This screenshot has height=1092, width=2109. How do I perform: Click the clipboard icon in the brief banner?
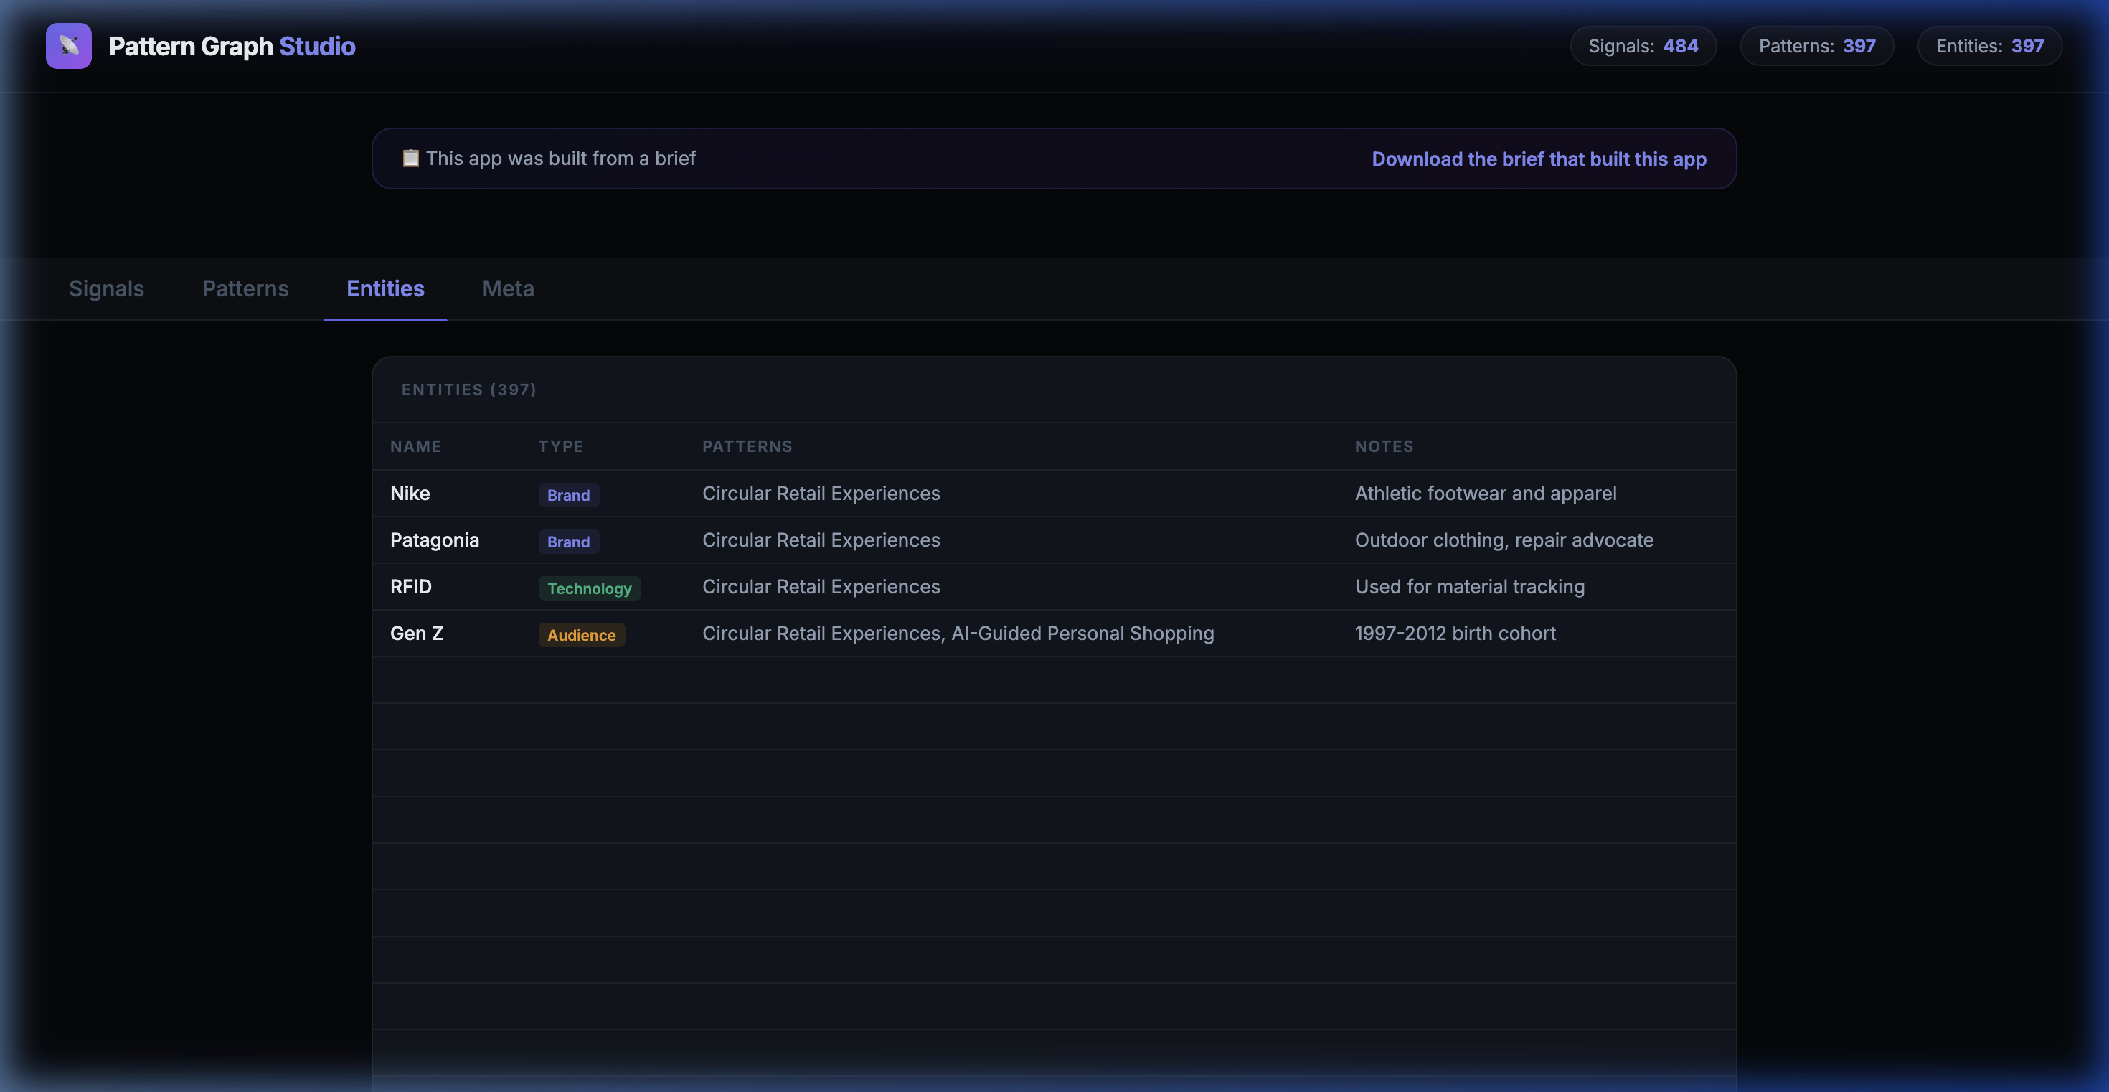tap(410, 158)
